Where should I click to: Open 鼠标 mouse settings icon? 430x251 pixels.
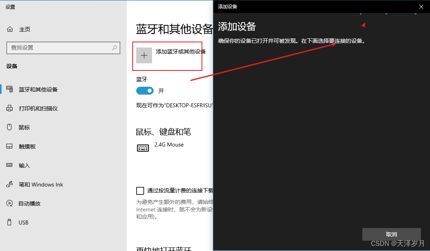click(10, 127)
